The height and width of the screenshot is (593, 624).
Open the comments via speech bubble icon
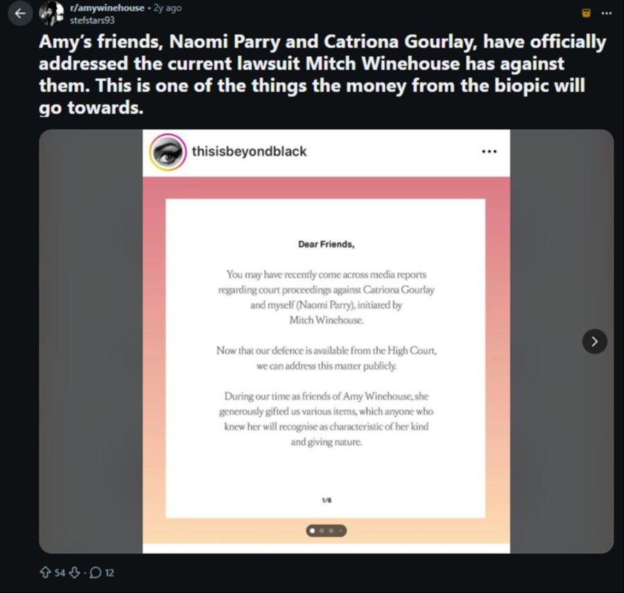(96, 574)
